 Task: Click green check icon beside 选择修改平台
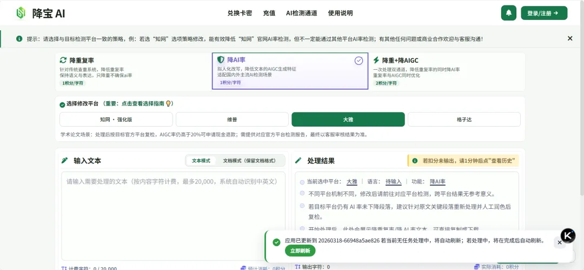point(62,104)
